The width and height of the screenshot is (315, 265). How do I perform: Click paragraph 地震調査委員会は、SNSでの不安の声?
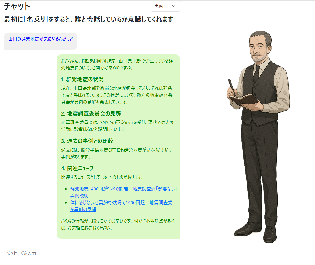117,126
